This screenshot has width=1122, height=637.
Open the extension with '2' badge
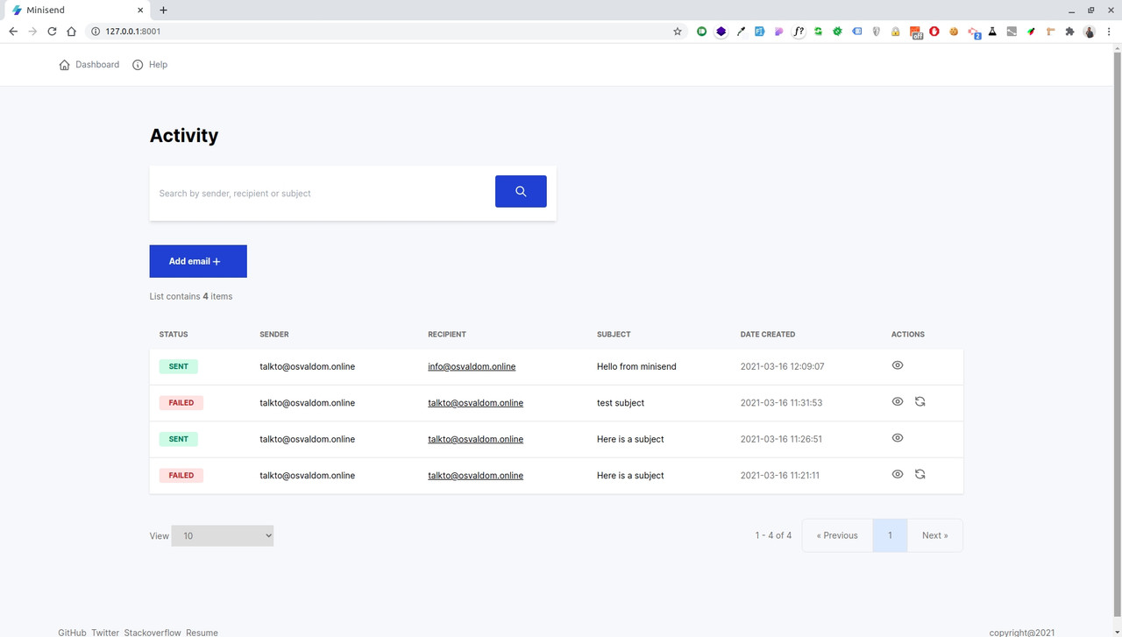(974, 32)
